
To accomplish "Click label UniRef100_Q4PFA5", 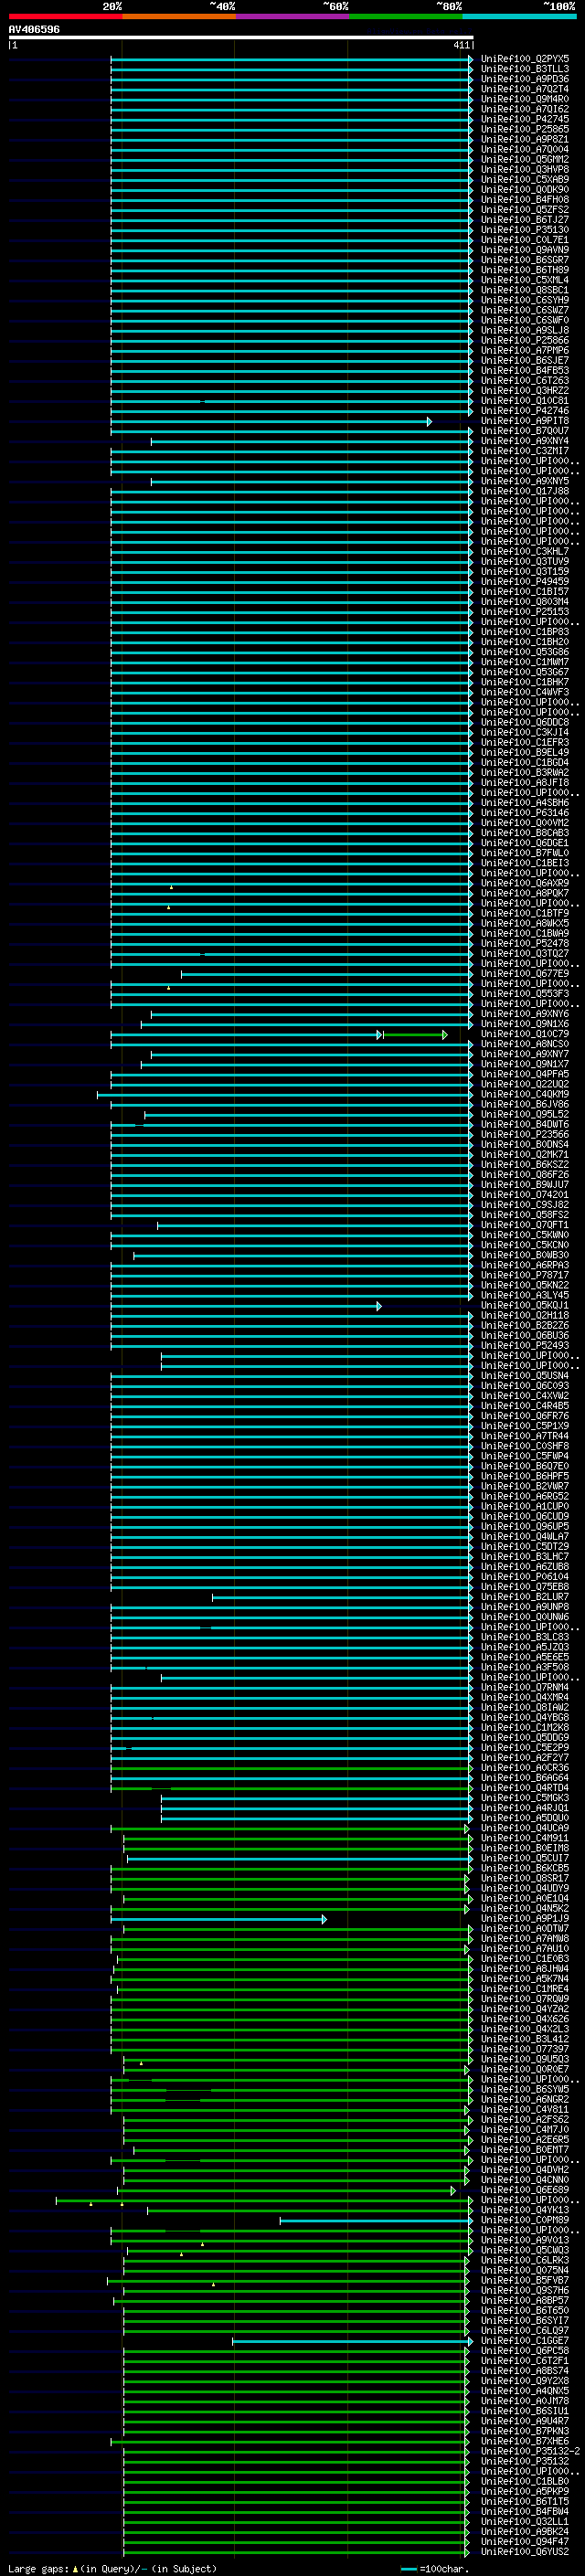I will click(525, 1074).
